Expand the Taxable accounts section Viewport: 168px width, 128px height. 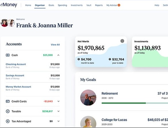tap(58, 111)
